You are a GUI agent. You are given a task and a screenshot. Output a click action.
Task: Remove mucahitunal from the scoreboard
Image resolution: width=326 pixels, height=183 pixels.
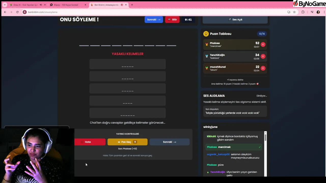[x=263, y=68]
